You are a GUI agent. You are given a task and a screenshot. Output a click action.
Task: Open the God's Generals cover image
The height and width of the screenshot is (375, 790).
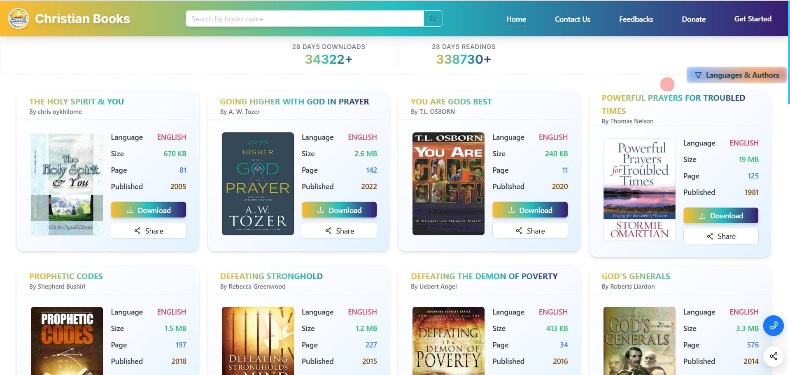tap(639, 341)
